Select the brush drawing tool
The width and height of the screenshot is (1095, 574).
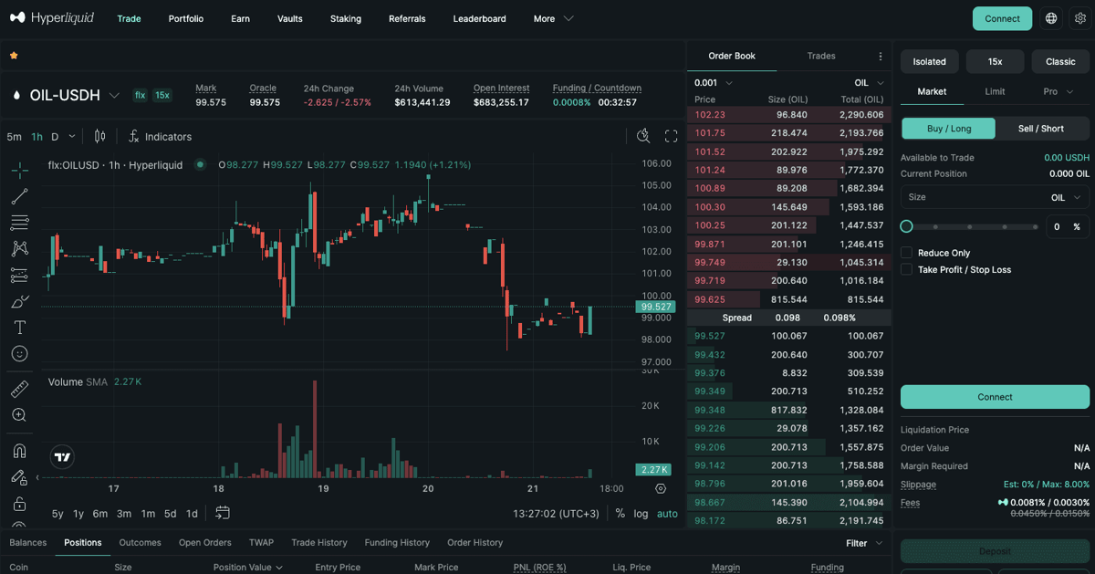coord(19,301)
